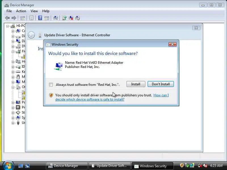Screen dimensions: 227x170
Task: Switch to Update Driver Soft... taskbar button
Action: pyautogui.click(x=110, y=166)
